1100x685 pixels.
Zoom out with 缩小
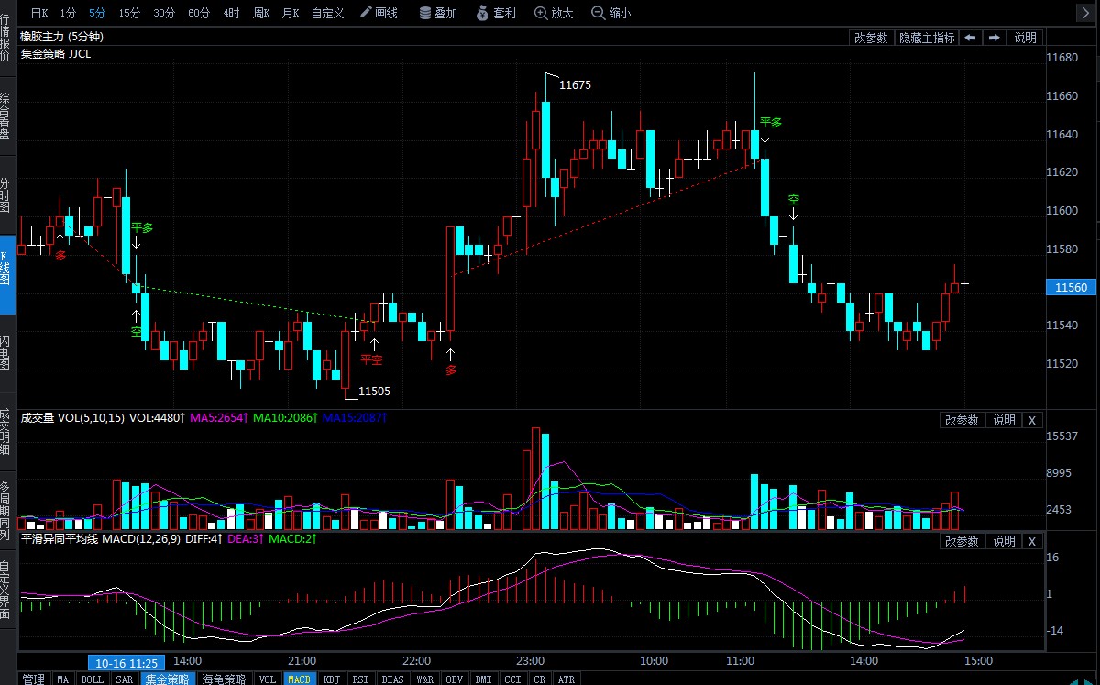[611, 13]
